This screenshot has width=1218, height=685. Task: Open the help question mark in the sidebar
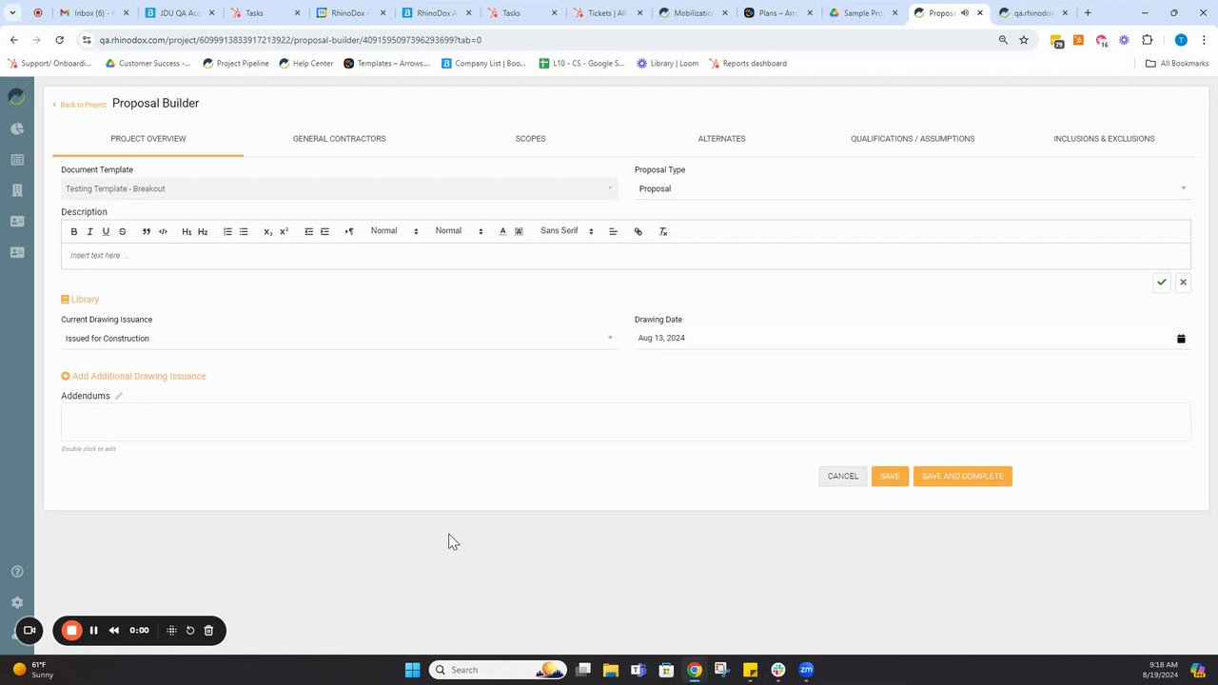[16, 572]
